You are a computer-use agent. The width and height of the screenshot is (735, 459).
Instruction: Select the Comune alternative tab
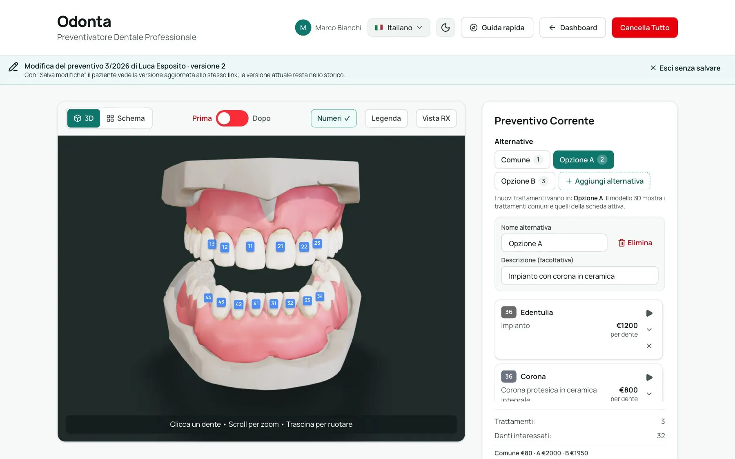pos(522,160)
